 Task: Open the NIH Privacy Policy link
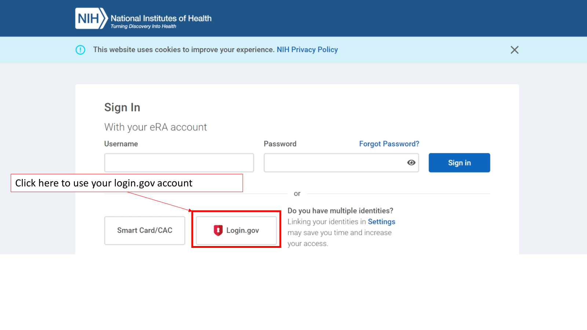(x=307, y=49)
